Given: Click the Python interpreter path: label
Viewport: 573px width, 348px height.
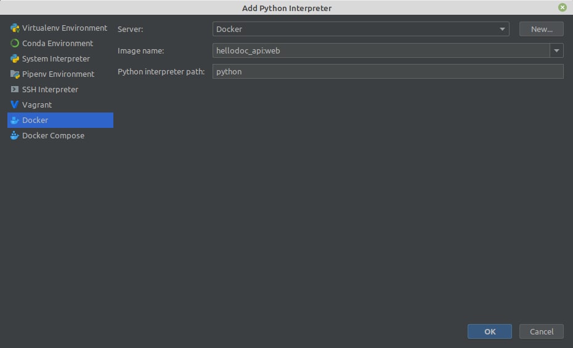Looking at the screenshot, I should (161, 71).
